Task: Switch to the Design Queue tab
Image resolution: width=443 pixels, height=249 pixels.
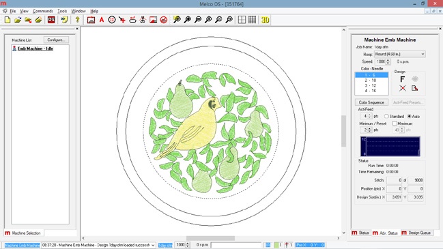Action: tap(416, 233)
